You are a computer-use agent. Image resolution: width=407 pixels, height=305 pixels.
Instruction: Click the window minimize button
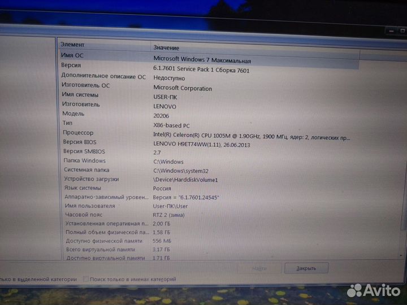click(391, 31)
